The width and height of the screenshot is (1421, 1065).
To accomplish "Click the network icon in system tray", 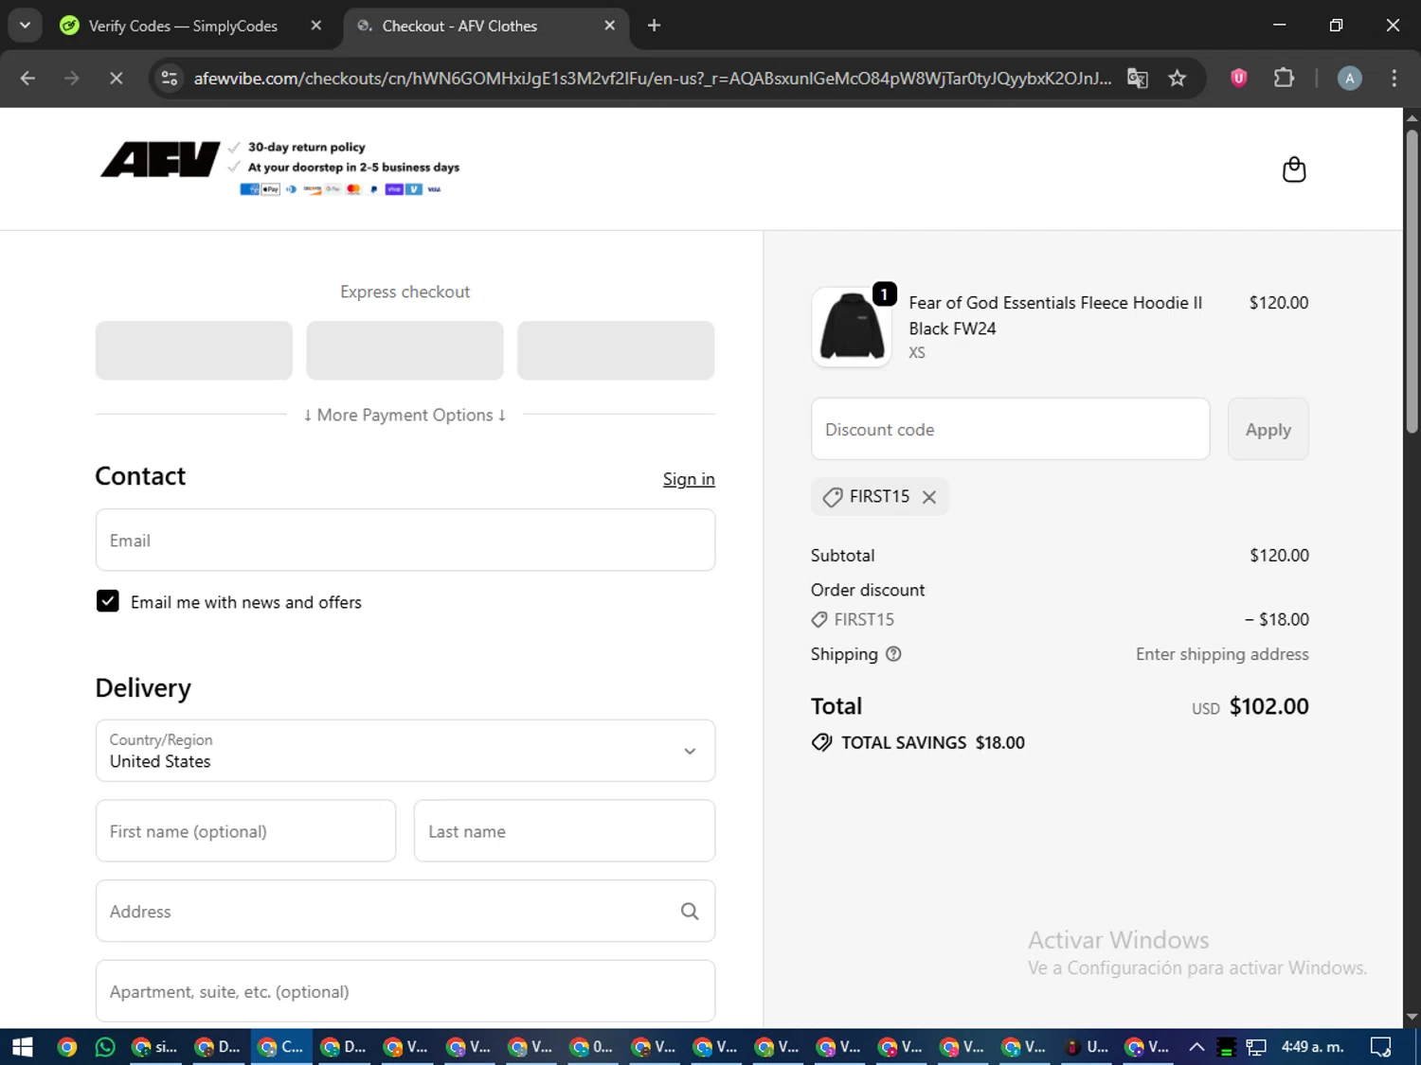I will click(x=1256, y=1047).
